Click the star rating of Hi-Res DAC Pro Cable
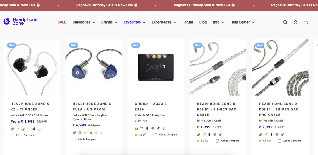Image resolution: width=318 pixels, height=155 pixels. (x=265, y=141)
